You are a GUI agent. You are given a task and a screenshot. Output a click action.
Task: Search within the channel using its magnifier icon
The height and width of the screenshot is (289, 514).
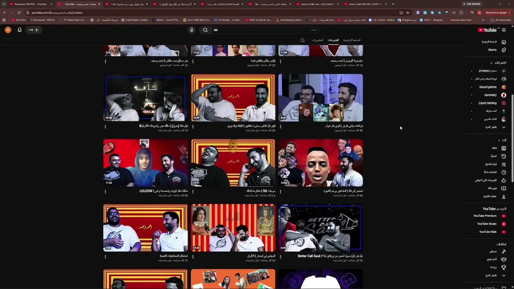click(x=302, y=40)
